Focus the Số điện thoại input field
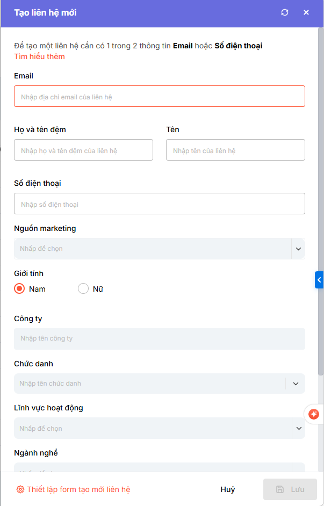The width and height of the screenshot is (324, 506). point(159,204)
